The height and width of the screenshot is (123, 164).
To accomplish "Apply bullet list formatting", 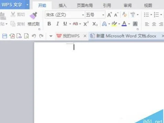I will pos(147,15).
